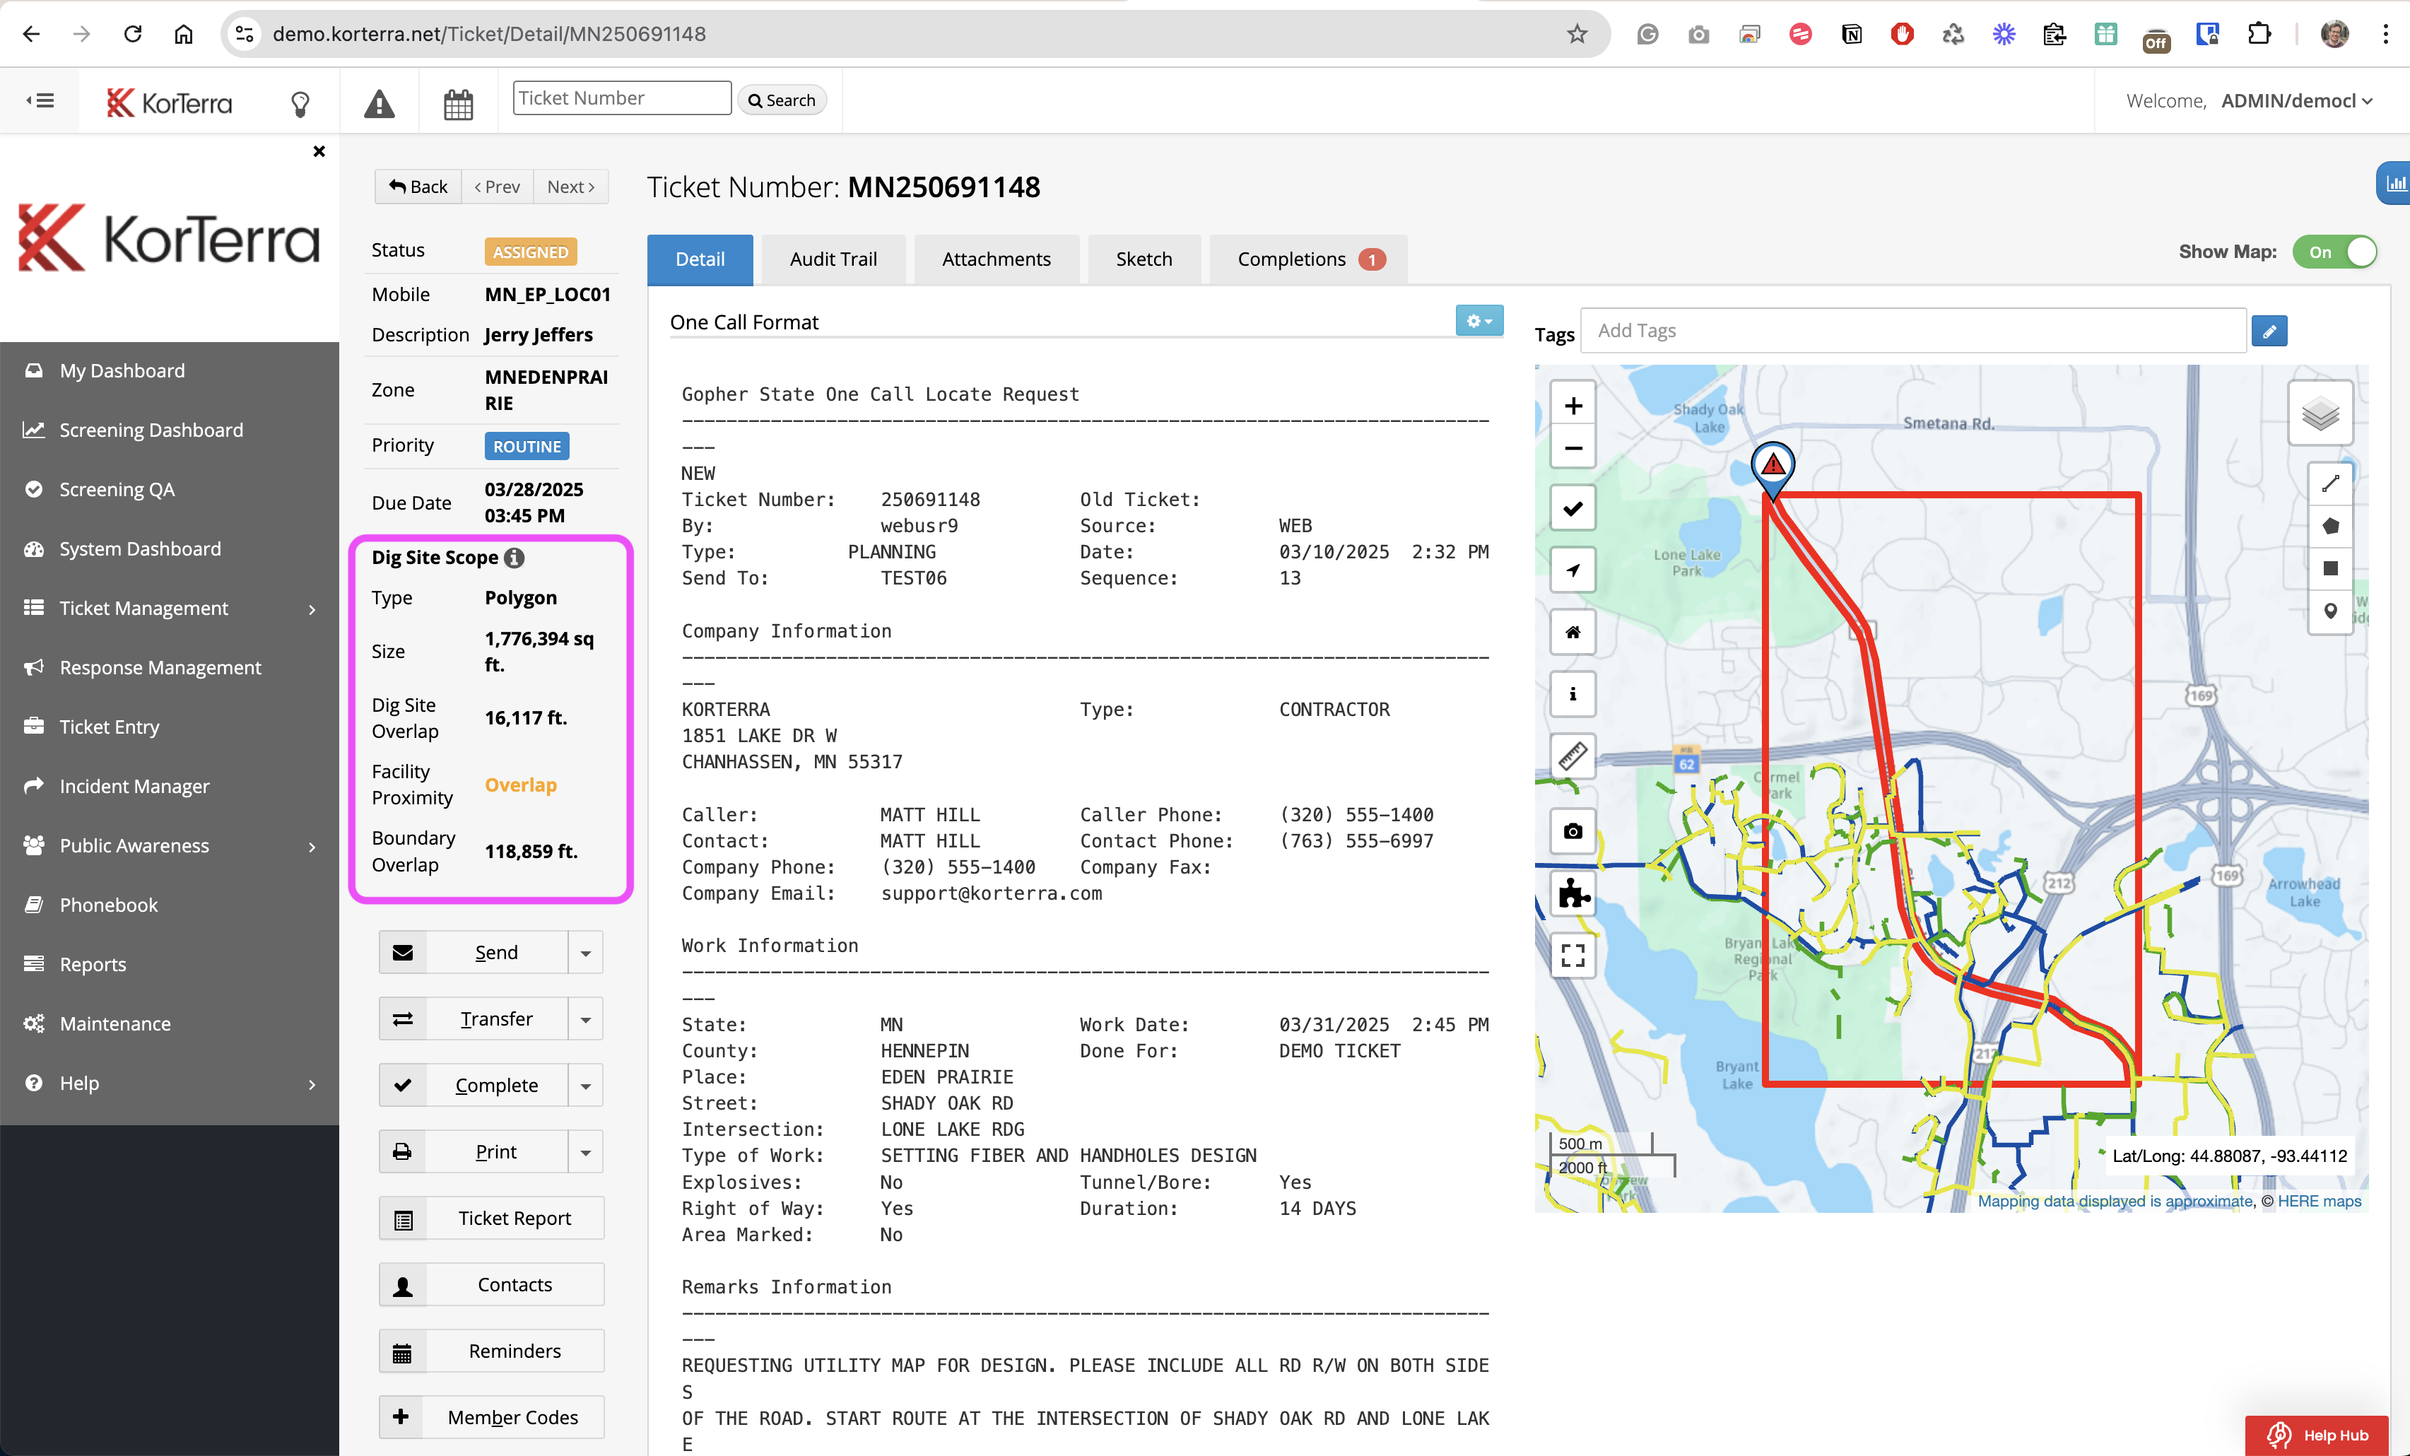Select the map ruler measure tool
Screen dimensions: 2410x1456
(1573, 756)
